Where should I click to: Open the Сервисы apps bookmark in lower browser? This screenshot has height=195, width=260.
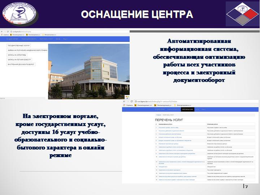[128, 105]
